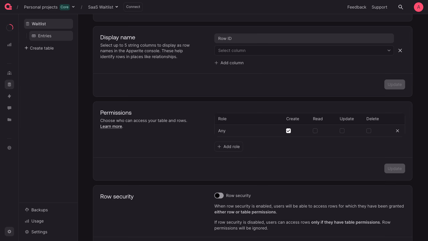Click the plus icon of Add role
Image resolution: width=428 pixels, height=241 pixels.
[x=219, y=147]
